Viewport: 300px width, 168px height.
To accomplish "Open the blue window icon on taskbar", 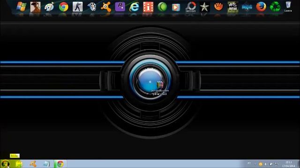I will tap(46, 164).
